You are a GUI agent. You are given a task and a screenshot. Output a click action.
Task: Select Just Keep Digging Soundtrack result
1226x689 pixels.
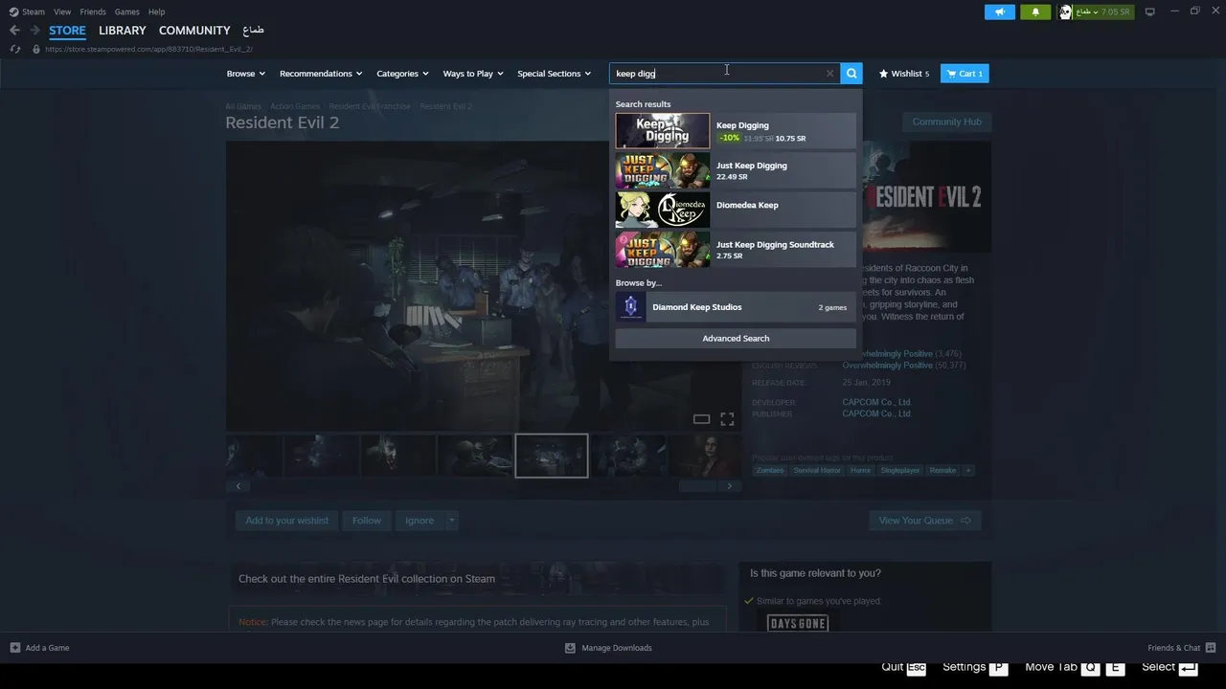point(736,250)
